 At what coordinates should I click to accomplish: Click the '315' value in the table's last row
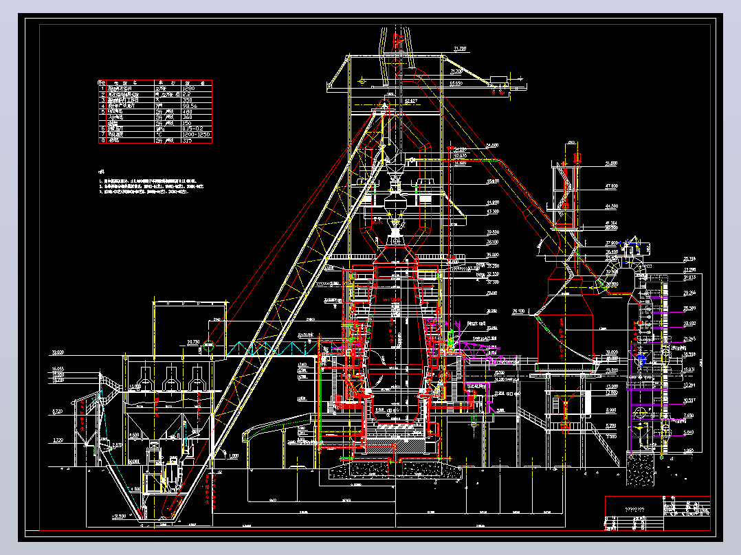187,141
